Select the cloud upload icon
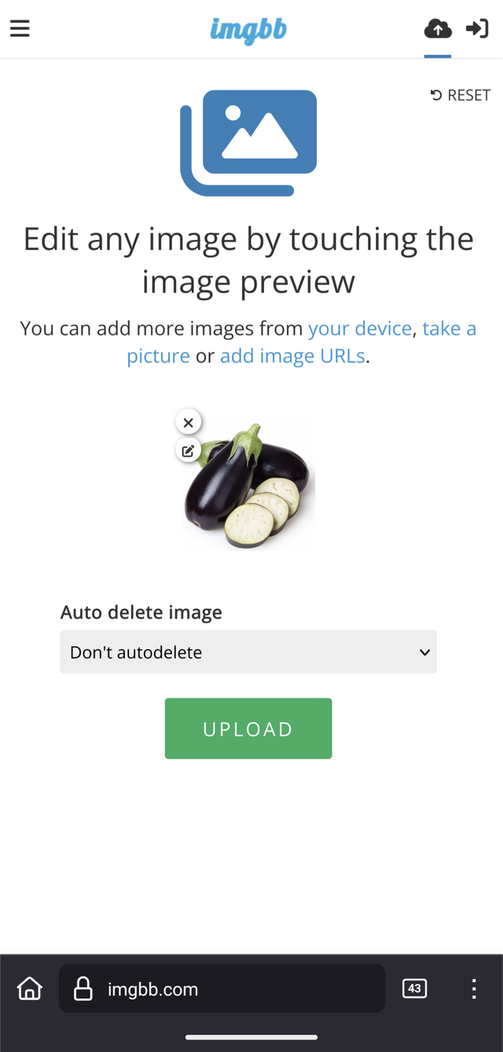The width and height of the screenshot is (503, 1052). click(438, 29)
